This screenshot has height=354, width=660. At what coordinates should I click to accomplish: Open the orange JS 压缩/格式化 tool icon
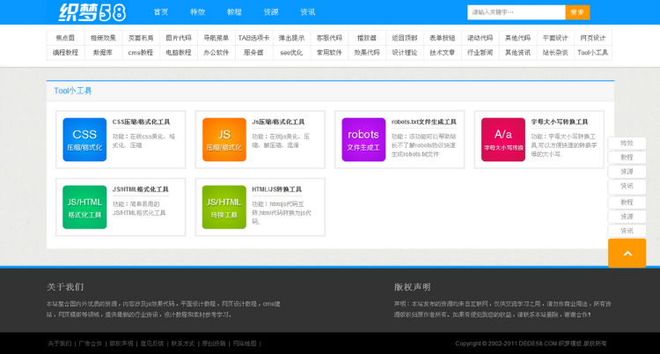click(x=224, y=139)
